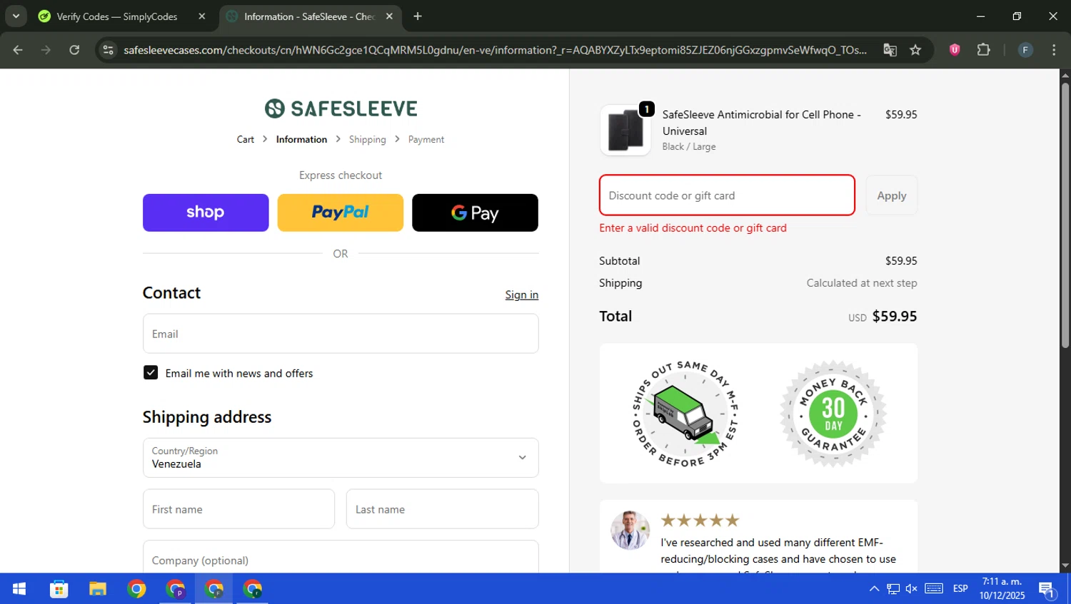Screen dimensions: 1071x604
Task: Pay with PayPal button
Action: point(341,213)
